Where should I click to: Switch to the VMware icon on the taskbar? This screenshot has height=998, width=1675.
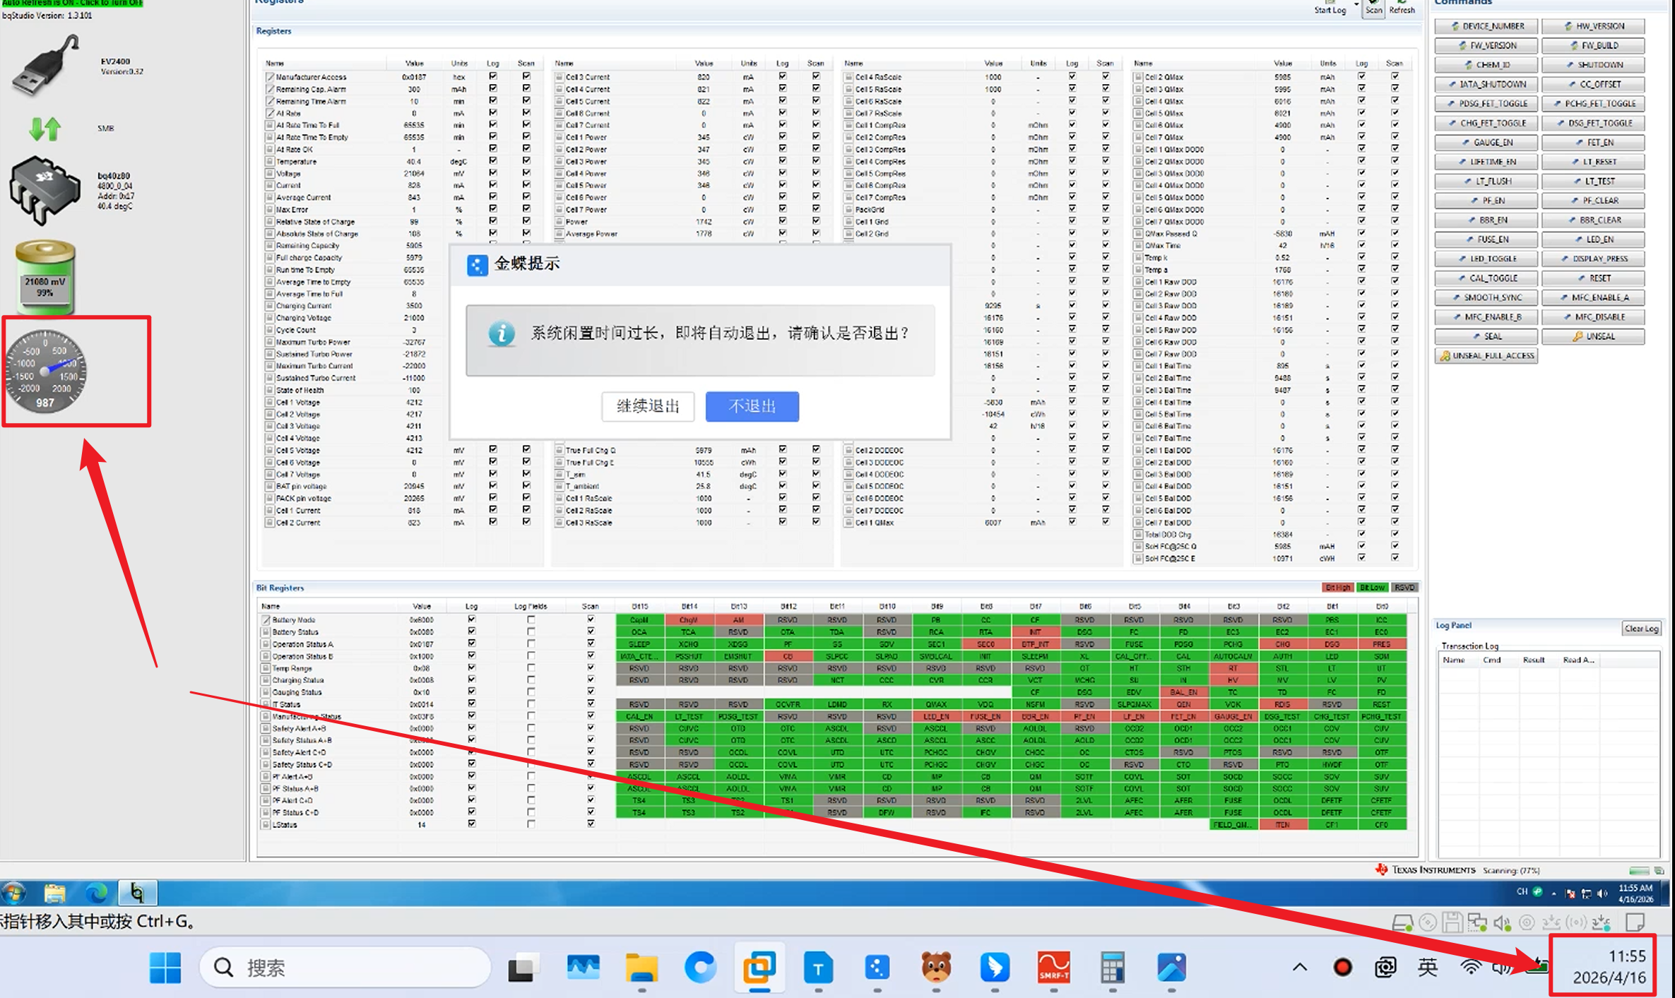(x=759, y=968)
